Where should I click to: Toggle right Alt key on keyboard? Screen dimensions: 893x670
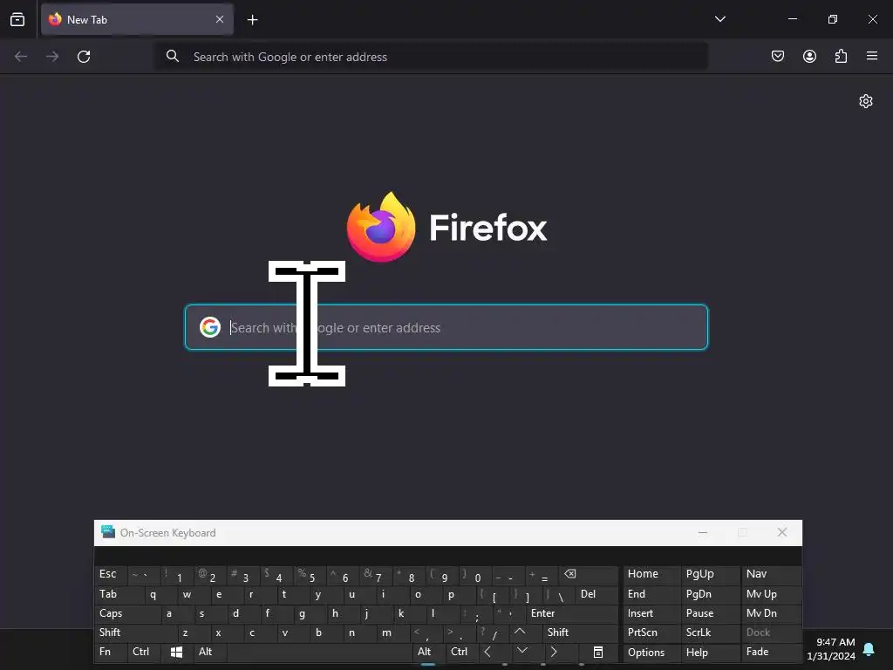428,652
